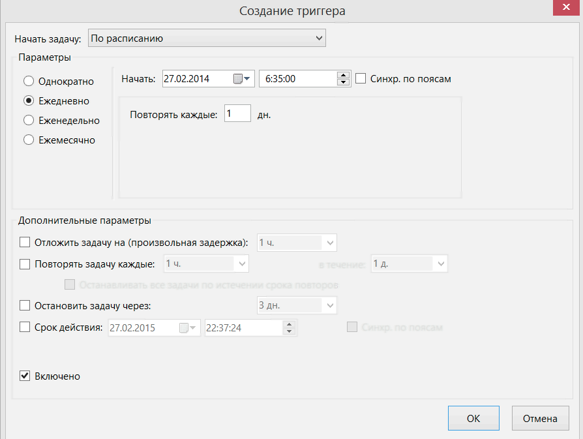The height and width of the screenshot is (439, 583).
Task: Toggle Остановить задачу через checkbox
Action: [x=25, y=305]
